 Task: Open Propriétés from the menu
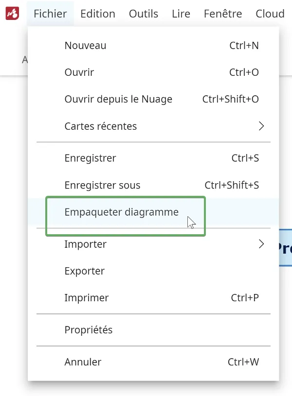coord(88,330)
